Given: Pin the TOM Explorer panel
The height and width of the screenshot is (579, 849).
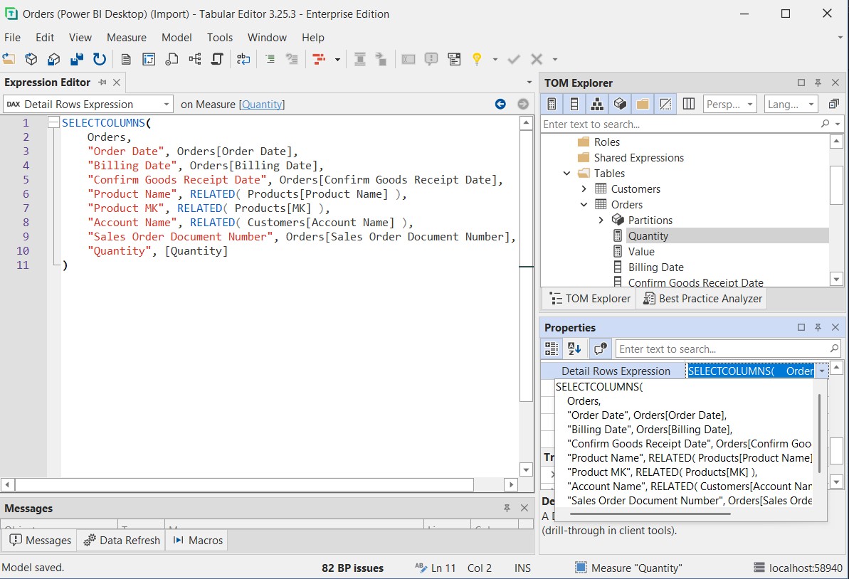Looking at the screenshot, I should (x=818, y=83).
